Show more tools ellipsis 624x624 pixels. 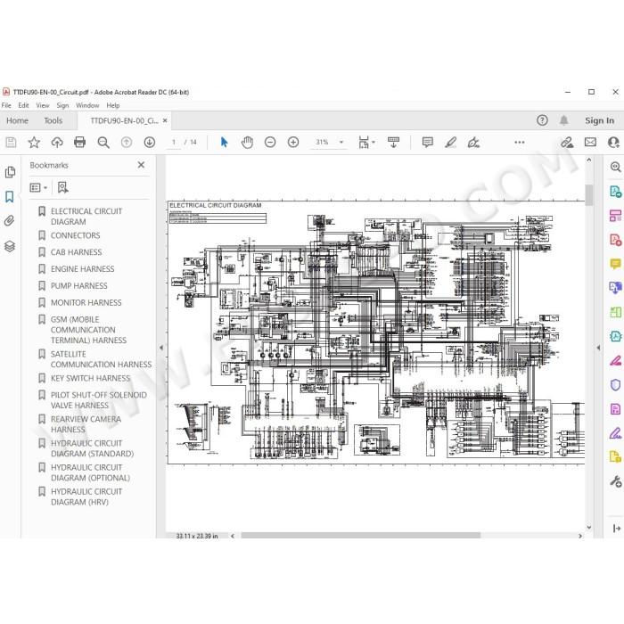click(x=520, y=142)
